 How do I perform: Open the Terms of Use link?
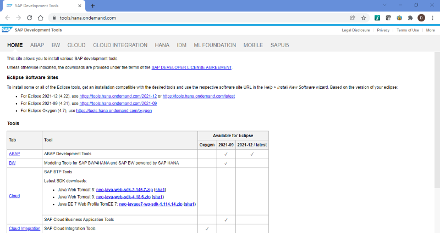click(408, 30)
